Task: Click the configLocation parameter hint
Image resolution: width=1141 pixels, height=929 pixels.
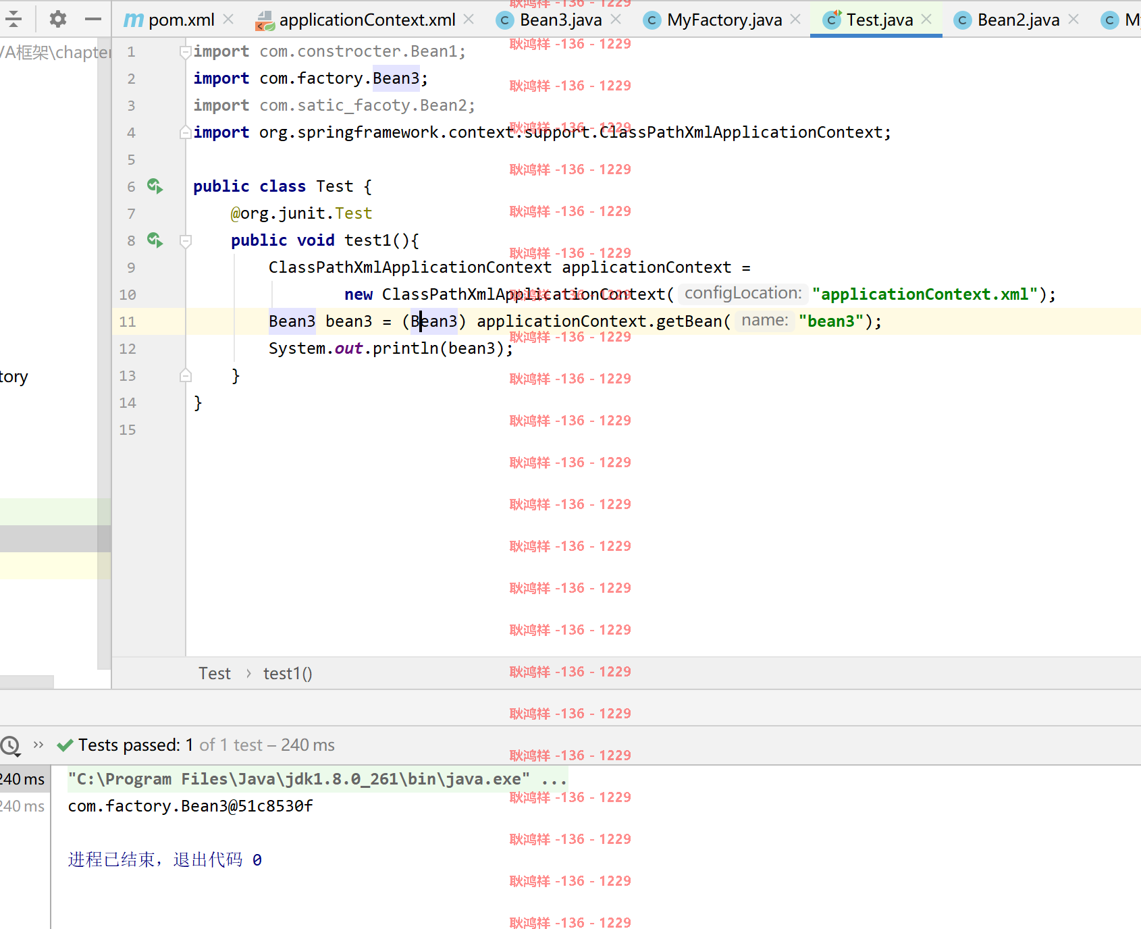Action: tap(743, 293)
